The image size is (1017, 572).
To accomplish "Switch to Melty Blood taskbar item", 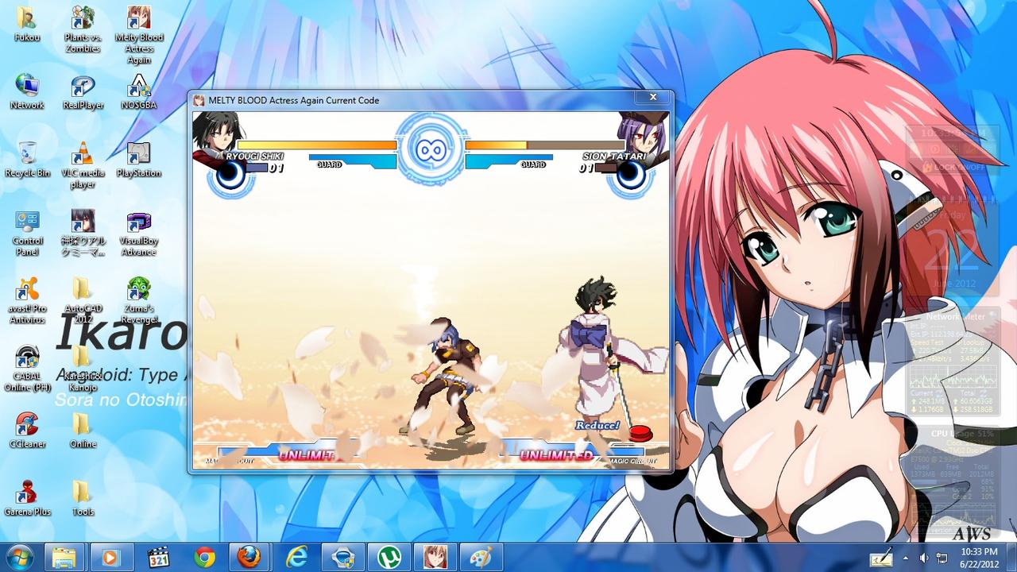I will pyautogui.click(x=435, y=558).
